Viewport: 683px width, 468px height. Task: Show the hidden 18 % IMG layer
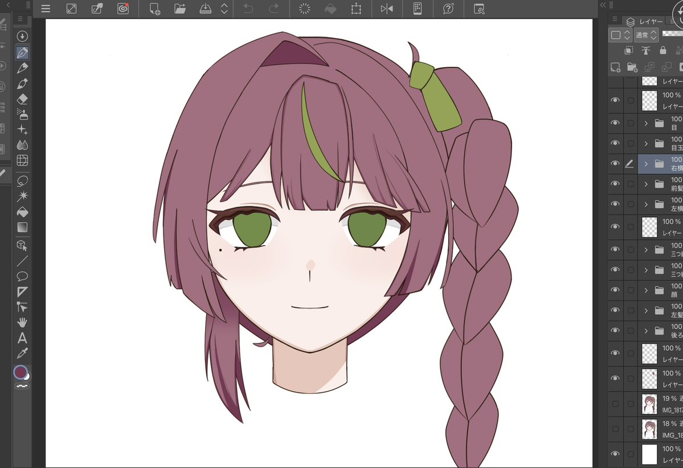[615, 429]
